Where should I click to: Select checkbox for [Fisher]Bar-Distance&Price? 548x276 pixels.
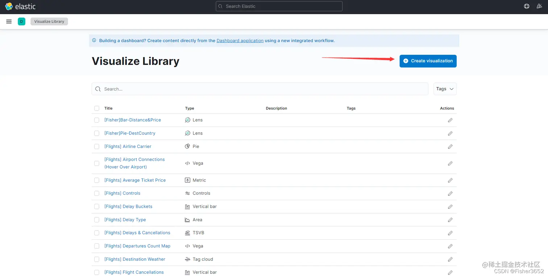[x=96, y=120]
